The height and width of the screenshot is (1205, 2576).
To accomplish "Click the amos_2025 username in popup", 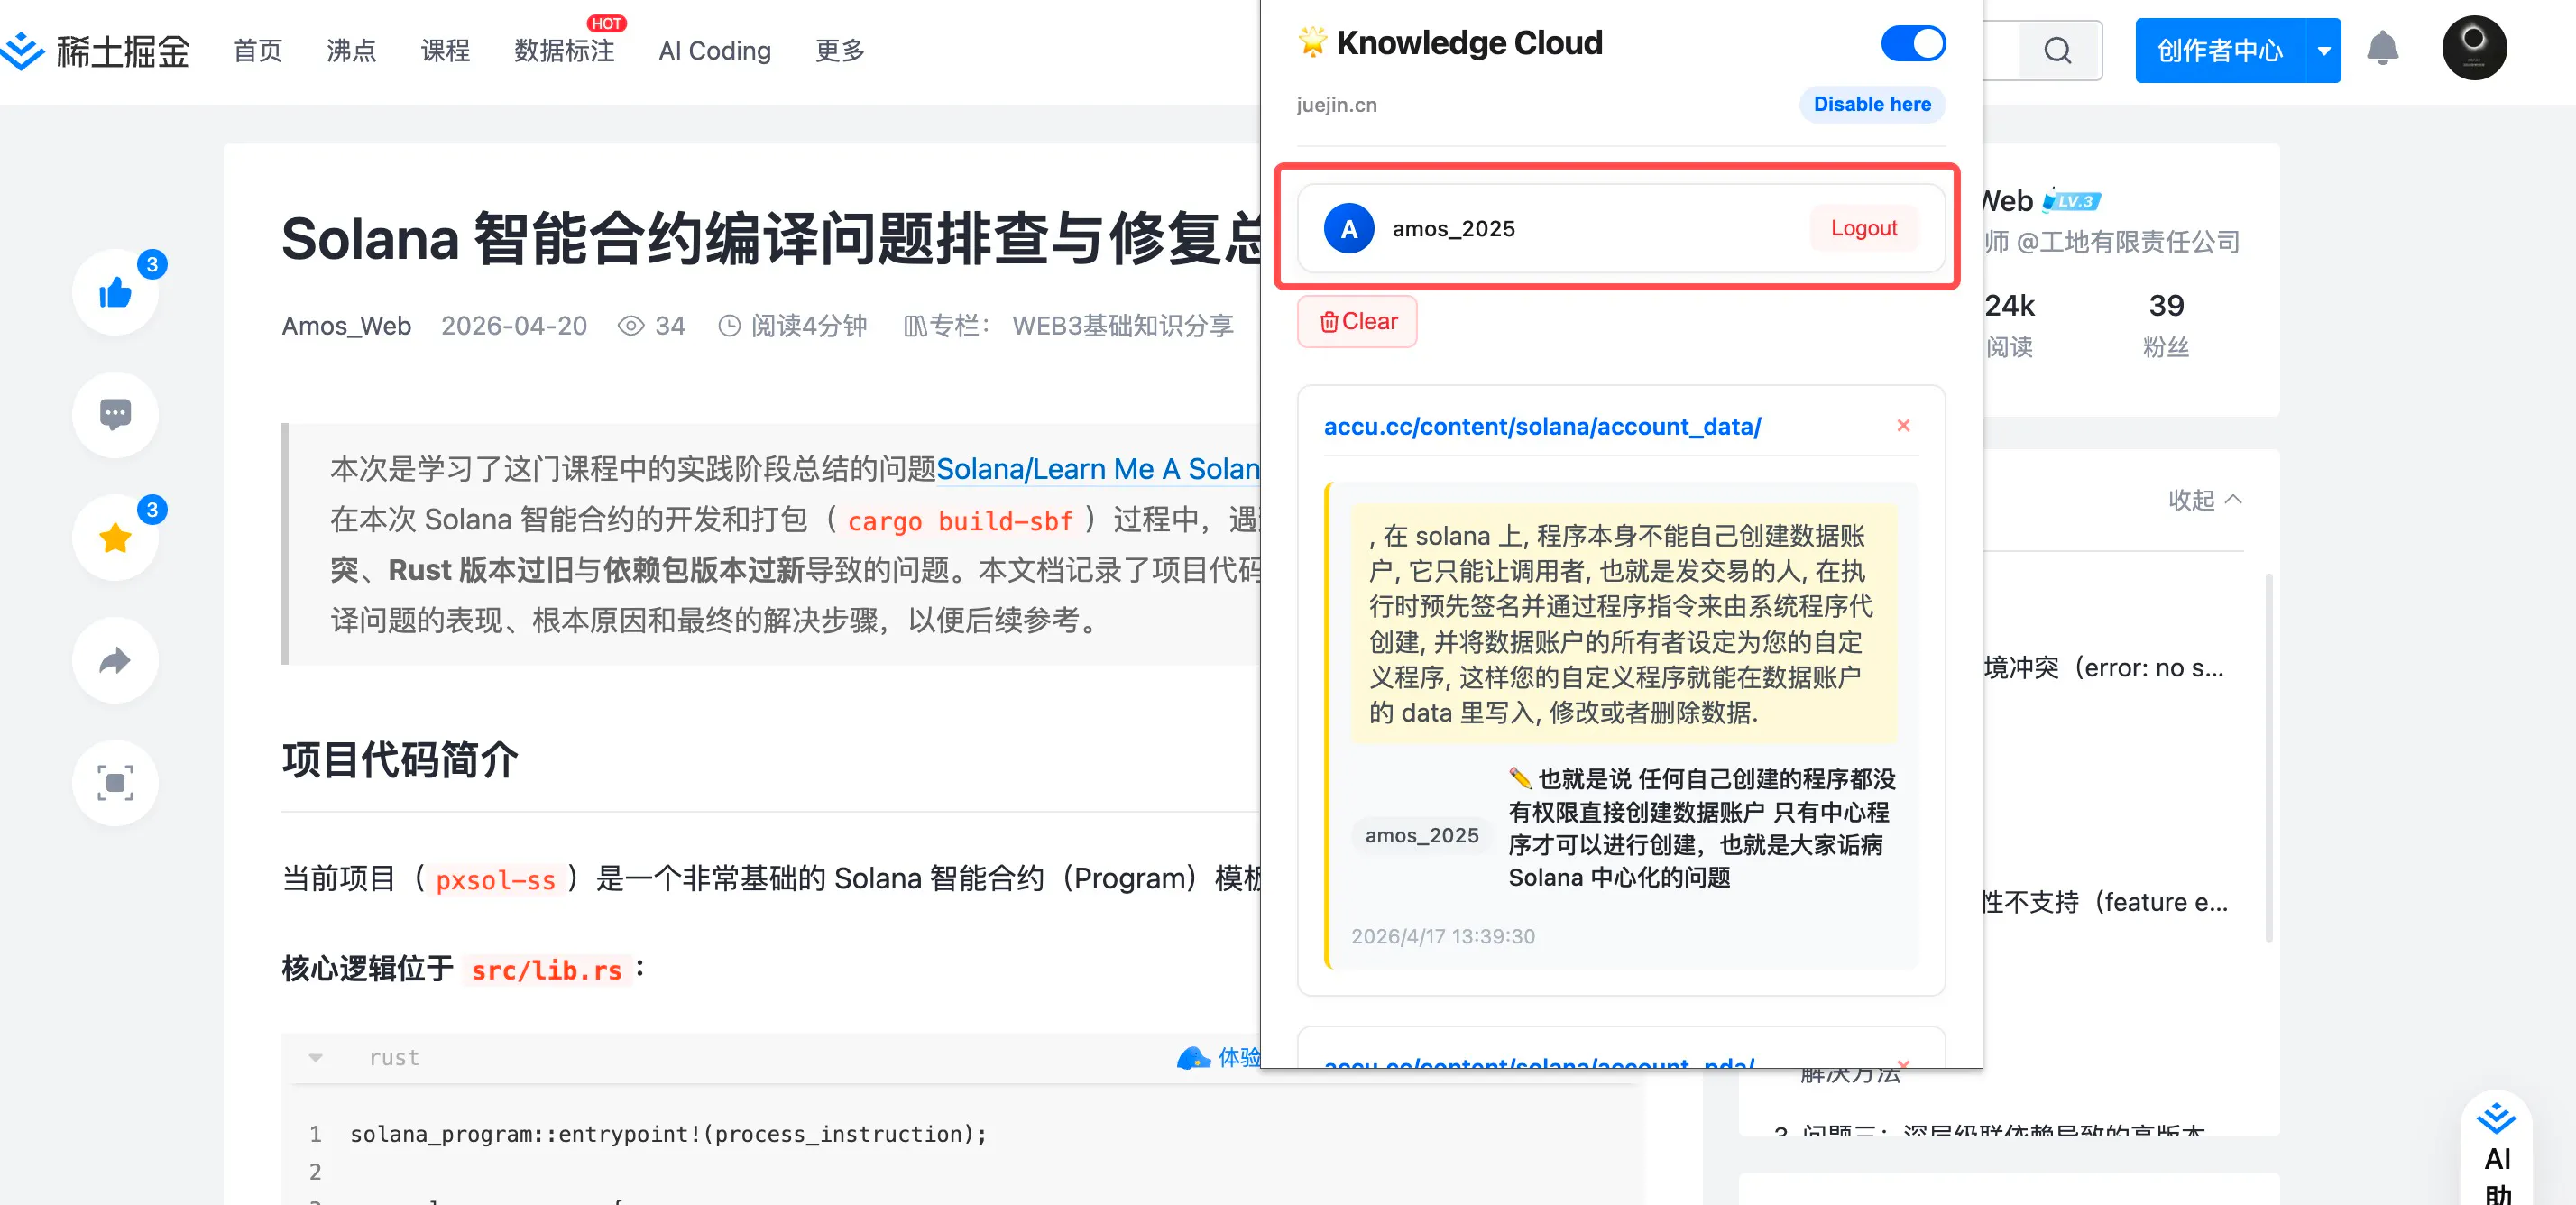I will [1453, 229].
